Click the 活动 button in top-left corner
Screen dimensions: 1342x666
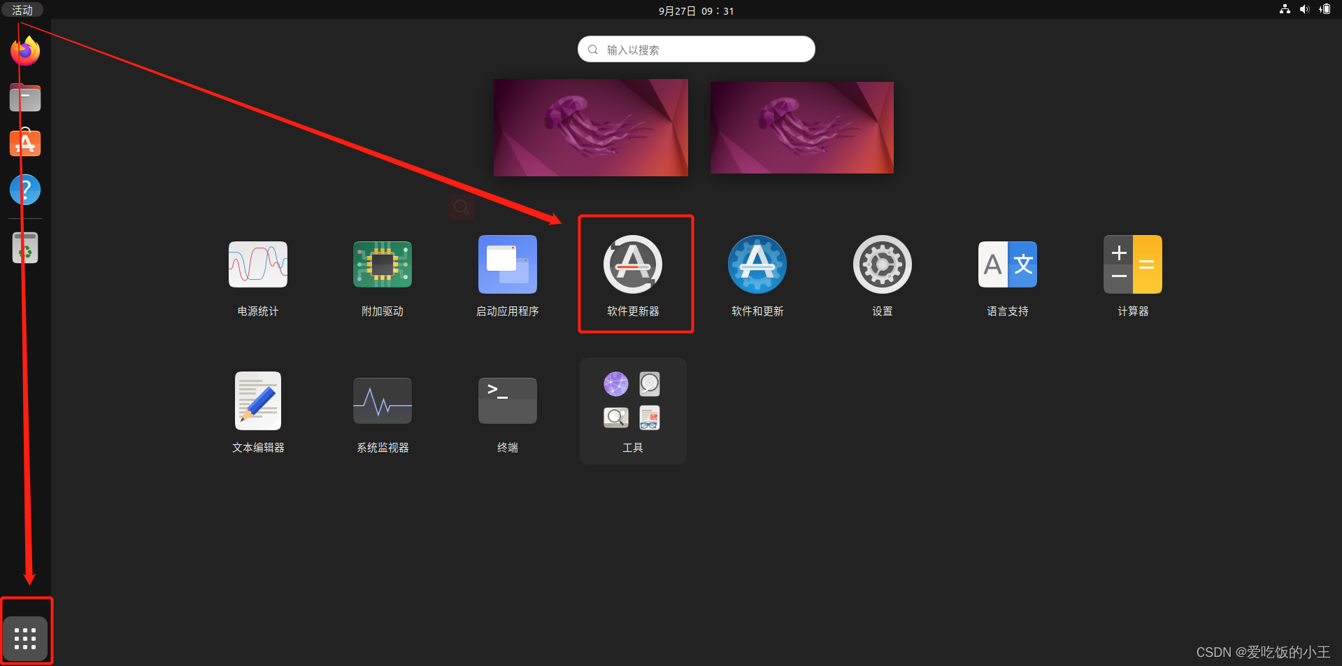click(x=22, y=10)
